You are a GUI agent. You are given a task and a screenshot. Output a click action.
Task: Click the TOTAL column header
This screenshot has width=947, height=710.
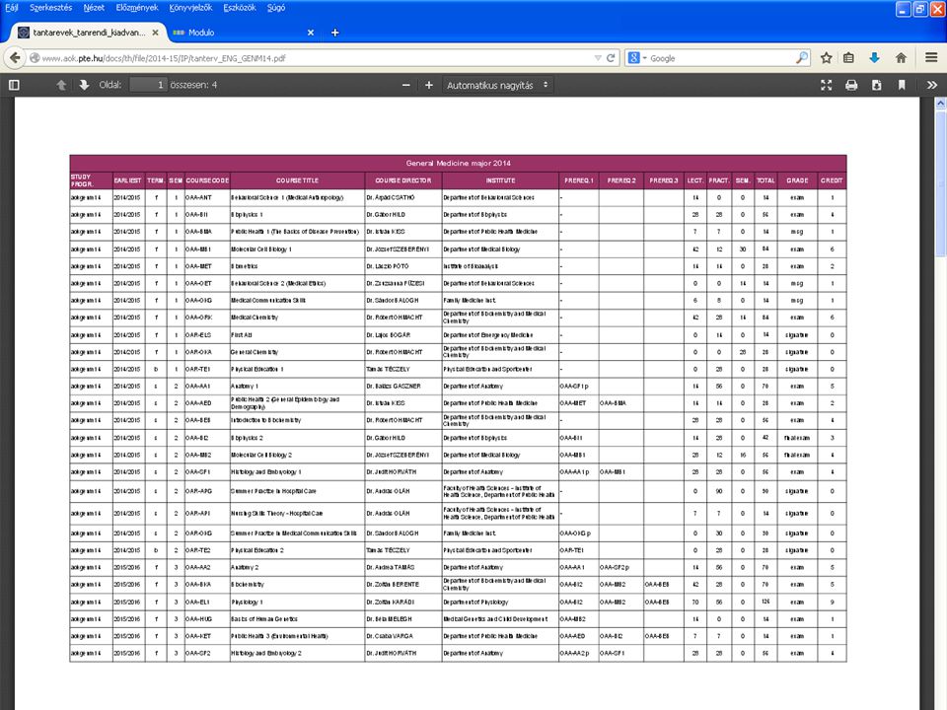tap(765, 179)
